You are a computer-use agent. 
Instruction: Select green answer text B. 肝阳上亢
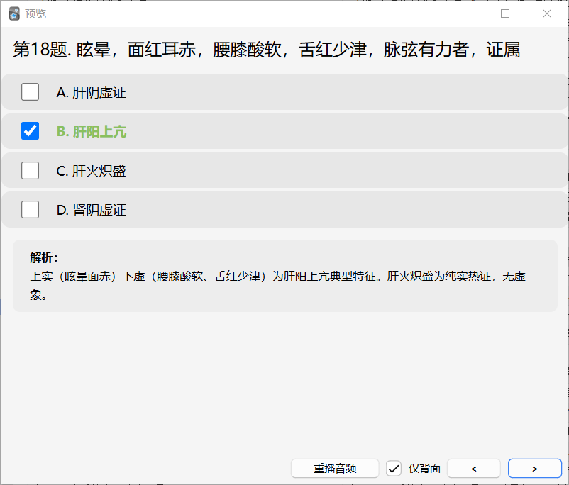pos(92,131)
